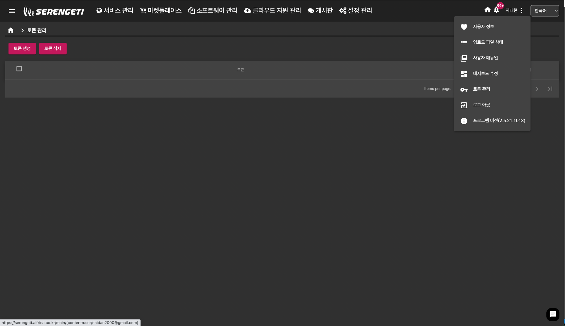Expand the 서비스 관리 menu
Image resolution: width=565 pixels, height=326 pixels.
[x=115, y=11]
